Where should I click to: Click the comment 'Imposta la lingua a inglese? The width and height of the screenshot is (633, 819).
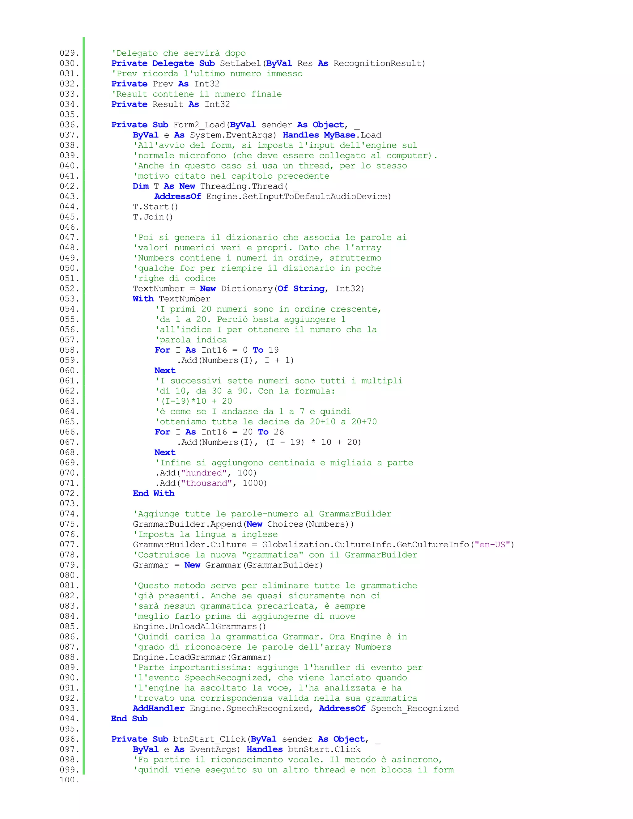pos(205,534)
